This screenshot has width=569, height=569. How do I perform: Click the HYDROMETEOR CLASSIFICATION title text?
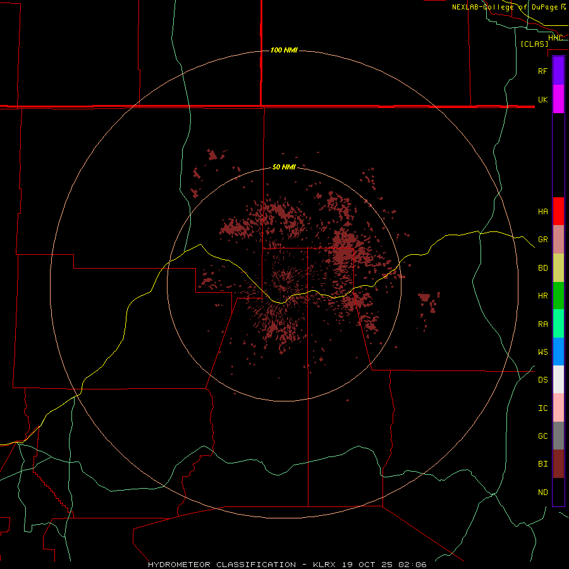[222, 565]
